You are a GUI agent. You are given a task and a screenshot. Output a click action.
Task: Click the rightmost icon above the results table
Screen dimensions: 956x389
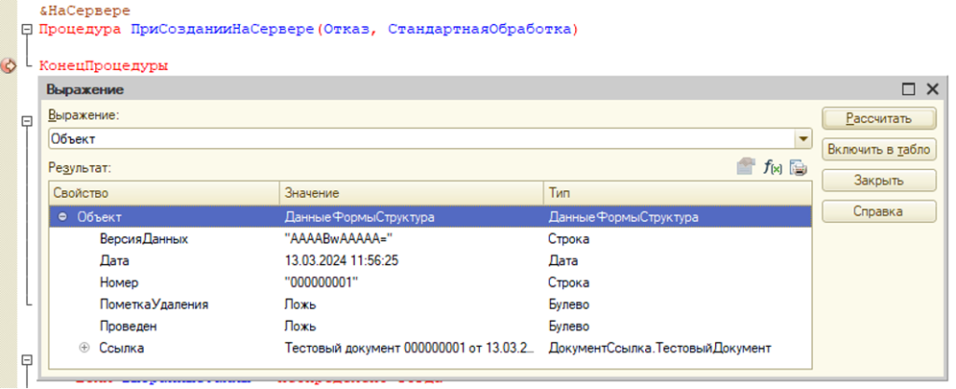click(x=798, y=167)
